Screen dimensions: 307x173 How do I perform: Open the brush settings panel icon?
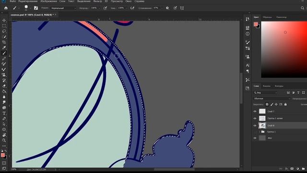coord(36,8)
